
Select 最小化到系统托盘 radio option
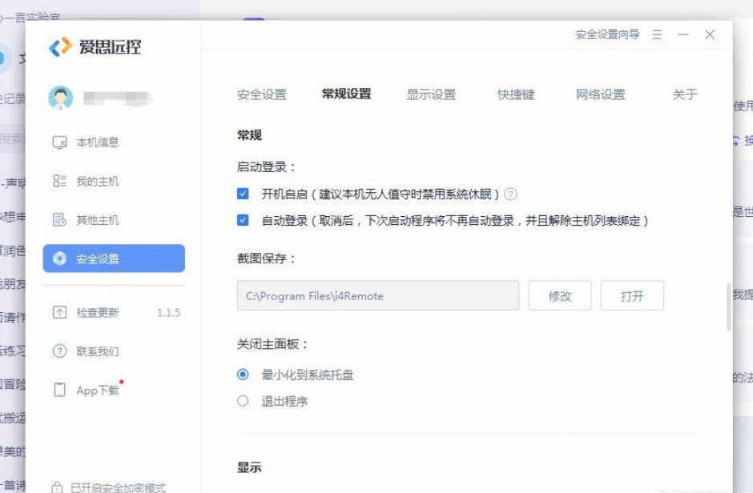coord(244,375)
